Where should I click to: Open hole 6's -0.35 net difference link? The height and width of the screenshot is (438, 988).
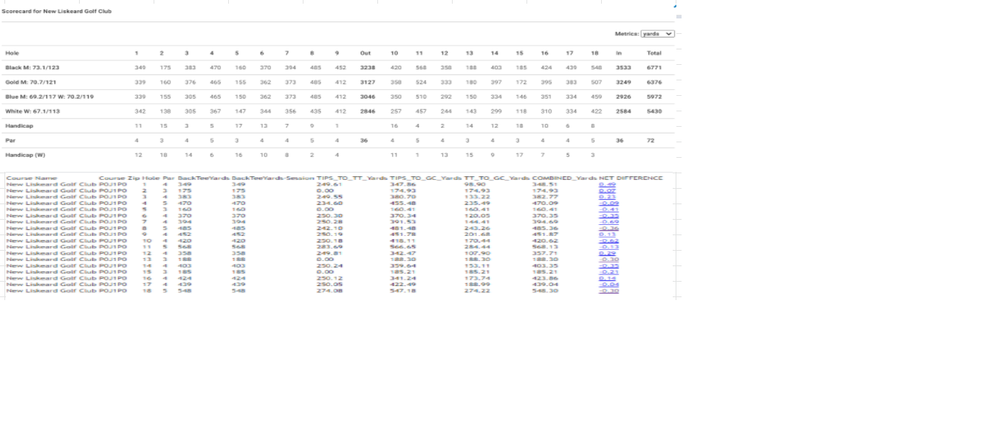pyautogui.click(x=608, y=216)
